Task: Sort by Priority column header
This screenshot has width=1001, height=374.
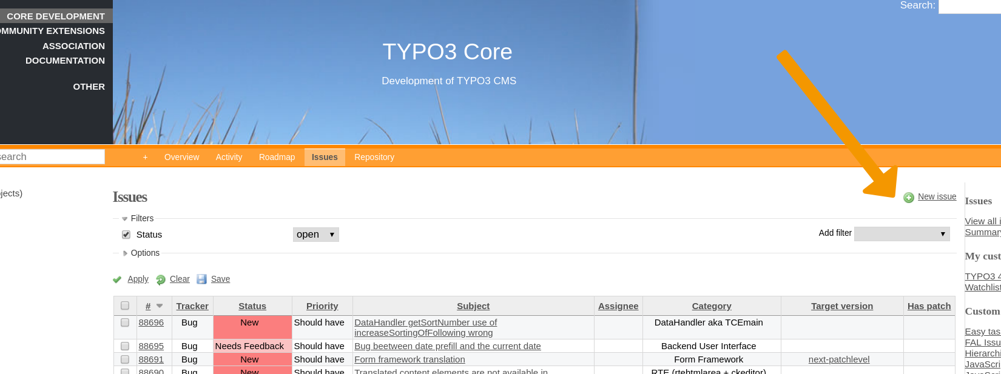Action: click(x=322, y=306)
